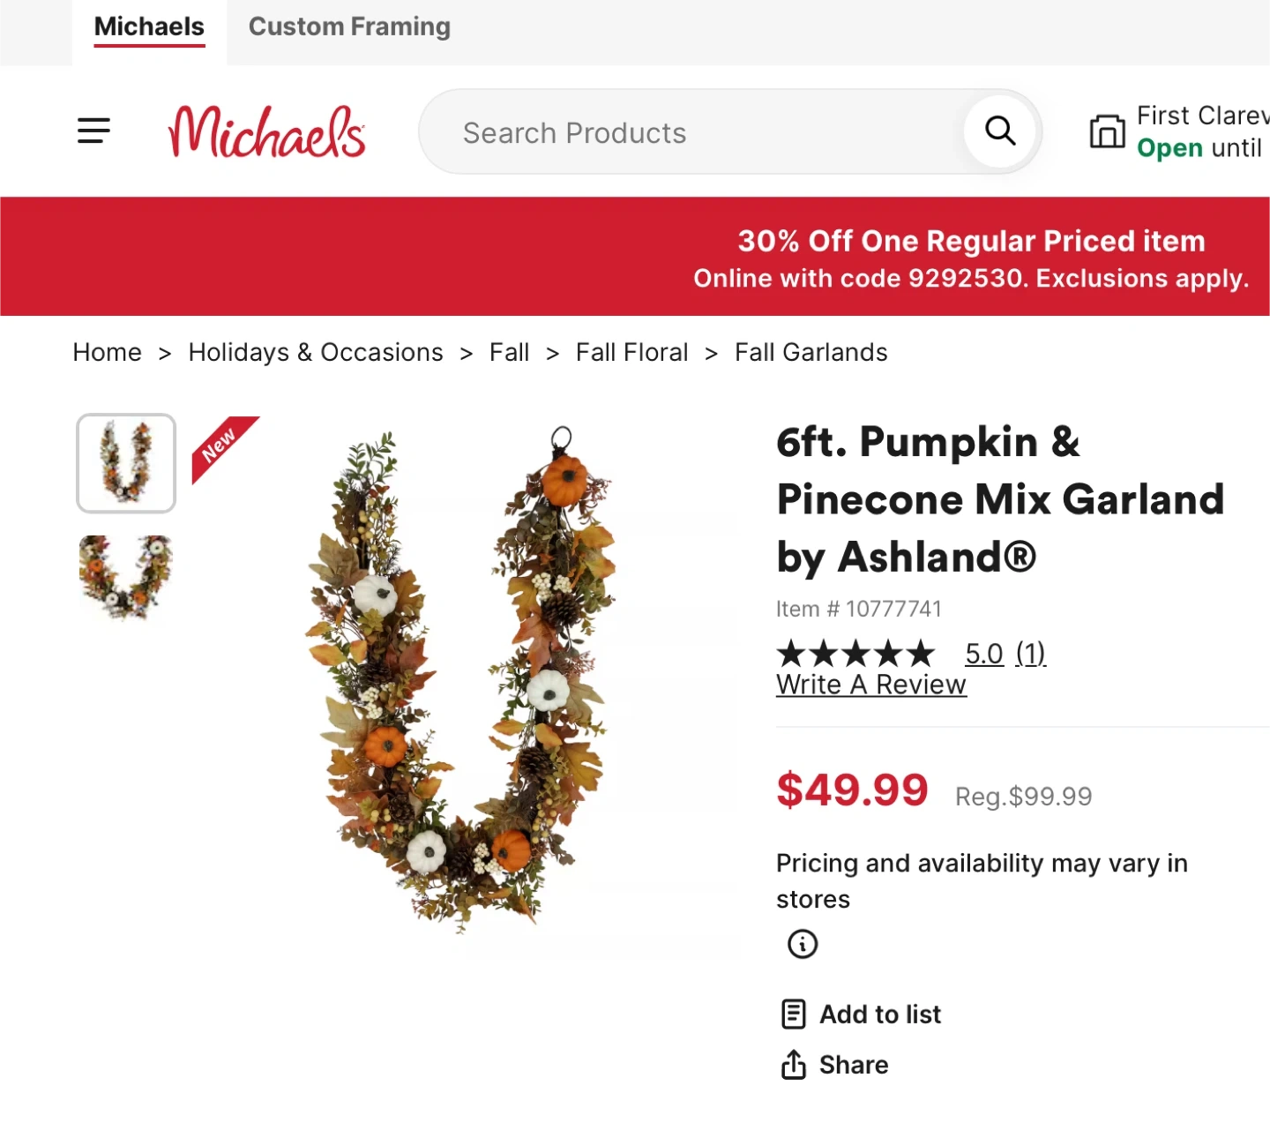Open the Fall Floral breadcrumb
Screen dimensions: 1270x1123
coord(631,353)
